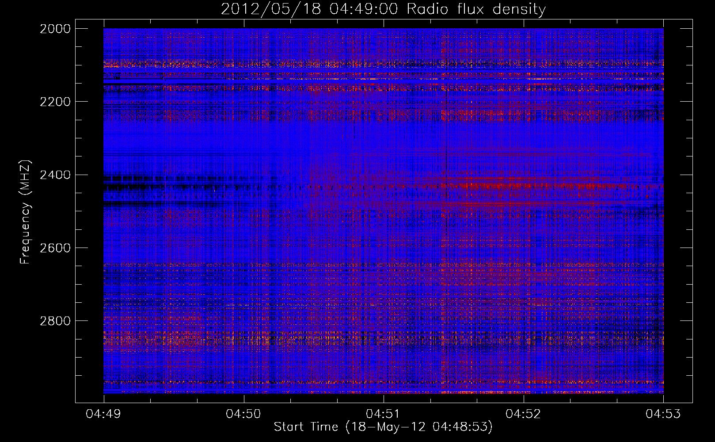Click the 'Frequency (MHZ)' axis label

pos(25,212)
